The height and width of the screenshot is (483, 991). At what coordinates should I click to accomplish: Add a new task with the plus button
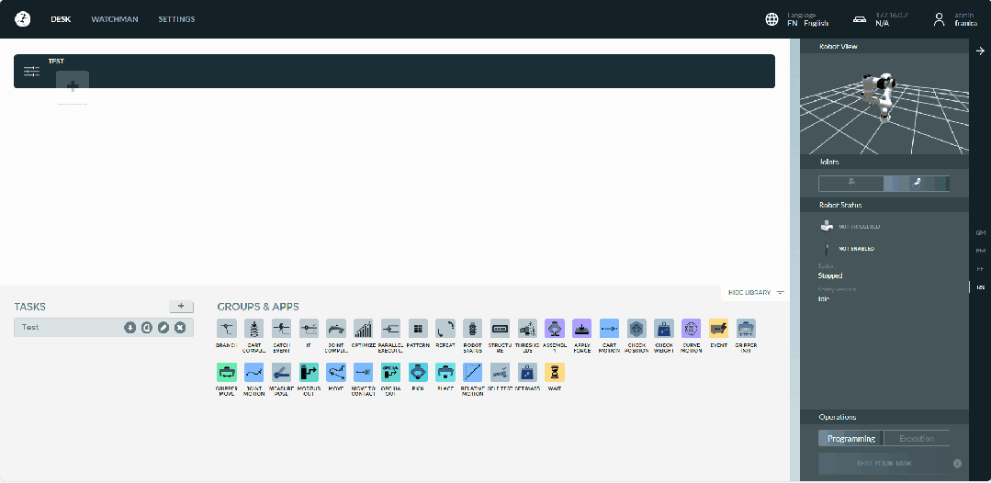(x=181, y=307)
